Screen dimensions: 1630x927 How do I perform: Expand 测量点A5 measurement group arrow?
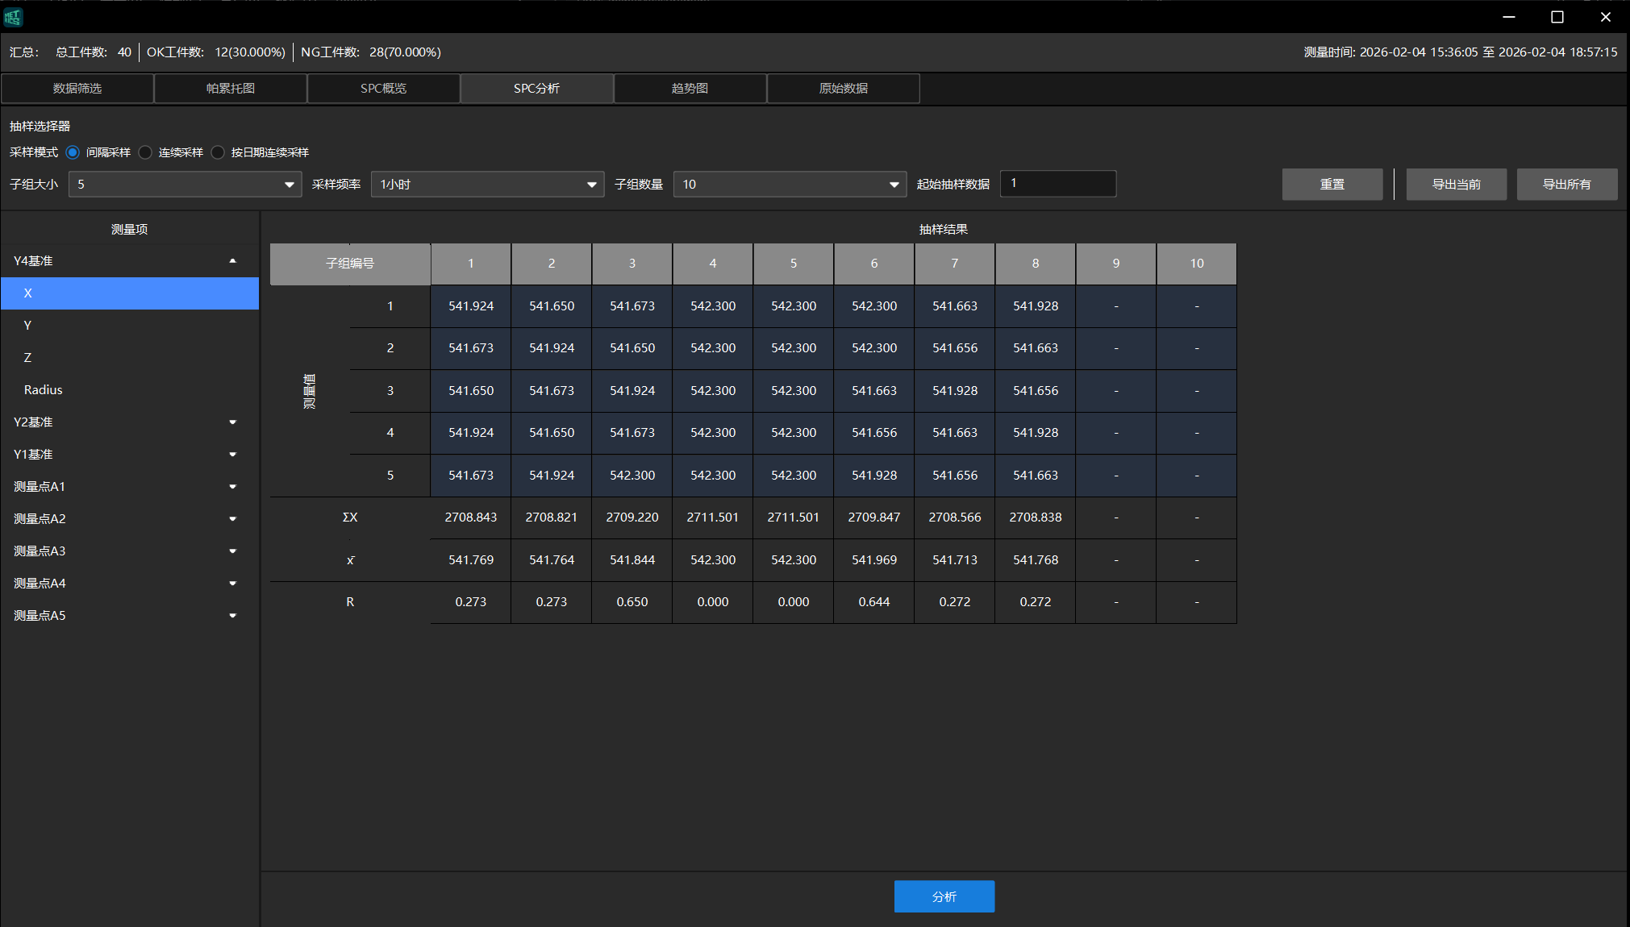[x=232, y=616]
